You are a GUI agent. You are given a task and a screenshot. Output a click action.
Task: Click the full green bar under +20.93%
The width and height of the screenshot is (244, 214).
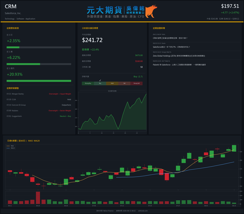tap(39, 81)
